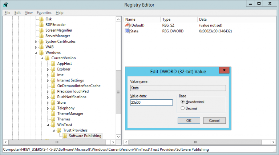279x155 pixels.
Task: Click the Themes folder icon
Action: pyautogui.click(x=53, y=119)
